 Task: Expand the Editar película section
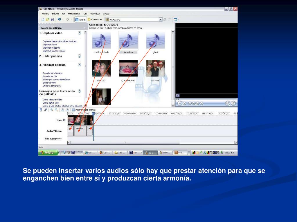point(80,56)
